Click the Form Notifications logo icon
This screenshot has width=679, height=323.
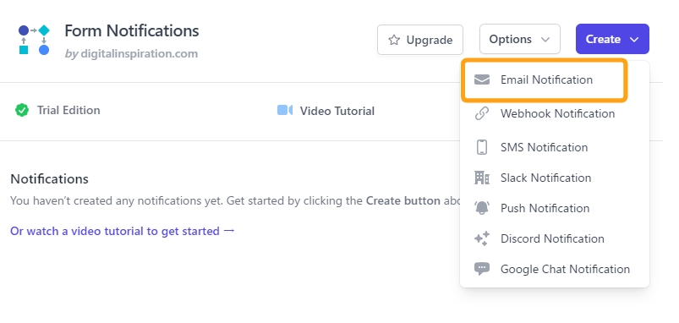[34, 40]
